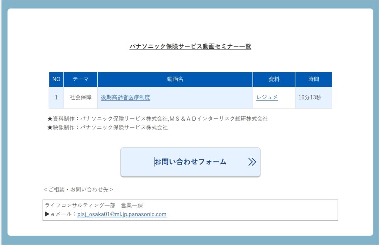The width and height of the screenshot is (379, 245).
Task: Click the star icon before 資料制作
Action: (x=50, y=119)
